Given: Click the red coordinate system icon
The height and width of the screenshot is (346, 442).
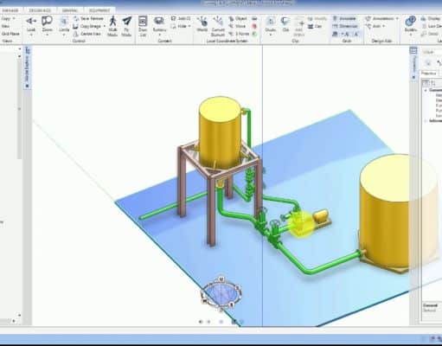Looking at the screenshot, I should coord(254,26).
